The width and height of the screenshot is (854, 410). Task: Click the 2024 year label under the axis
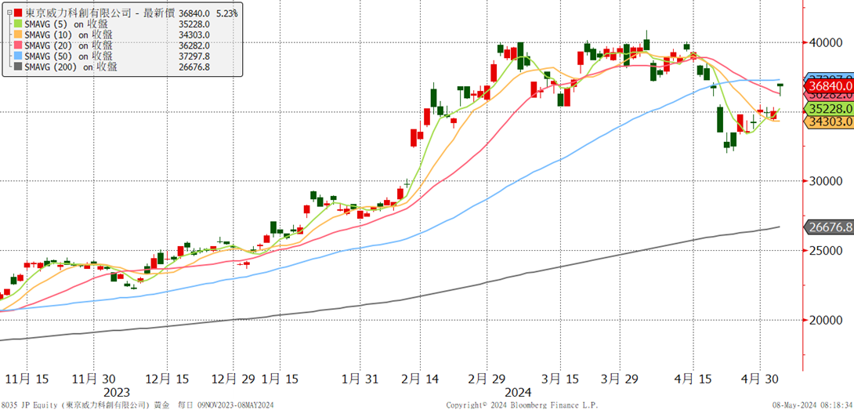point(519,393)
